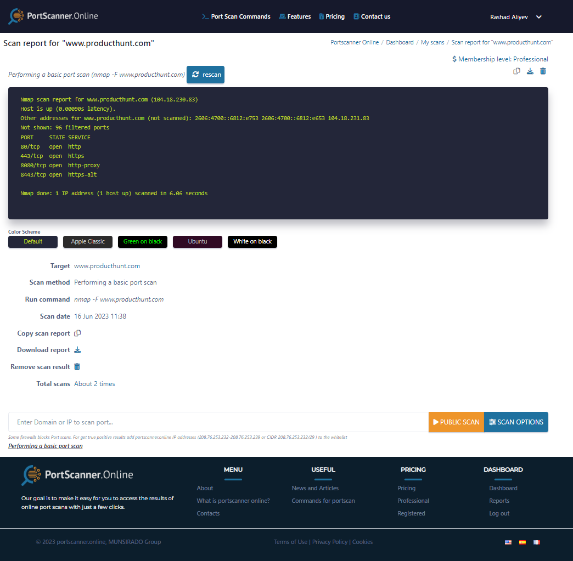Open Privacy Policy link

[x=330, y=542]
